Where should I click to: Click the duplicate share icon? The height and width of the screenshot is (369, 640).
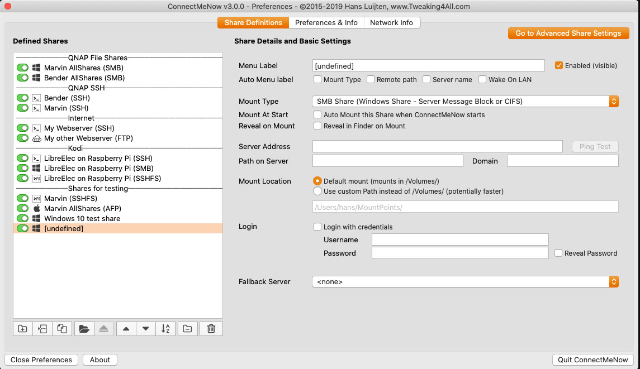[62, 329]
